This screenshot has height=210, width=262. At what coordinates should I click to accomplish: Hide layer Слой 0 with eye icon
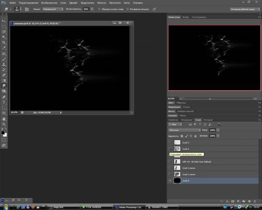170,181
